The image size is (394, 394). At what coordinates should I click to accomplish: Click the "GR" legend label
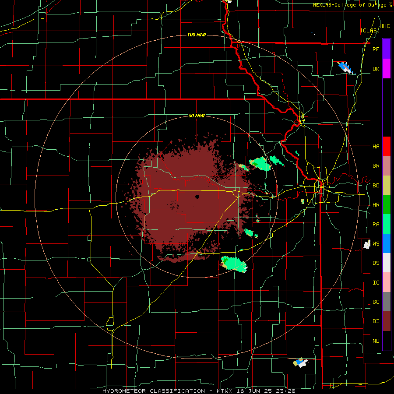[376, 166]
